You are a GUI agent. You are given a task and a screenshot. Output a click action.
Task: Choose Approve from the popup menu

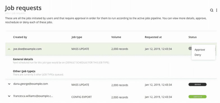(200, 50)
